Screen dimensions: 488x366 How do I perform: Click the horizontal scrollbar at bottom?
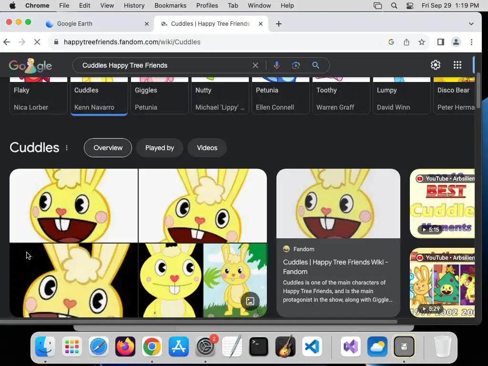coord(199,322)
